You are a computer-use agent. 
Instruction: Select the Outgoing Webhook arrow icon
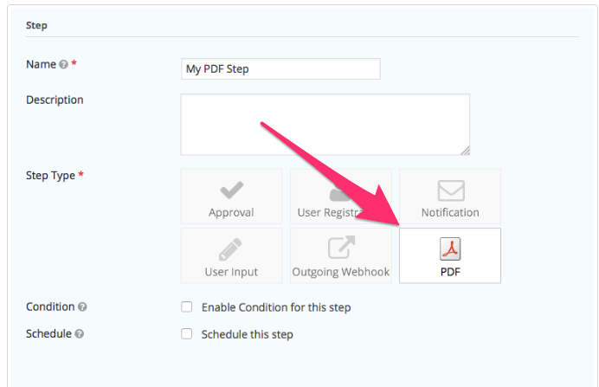click(x=342, y=248)
